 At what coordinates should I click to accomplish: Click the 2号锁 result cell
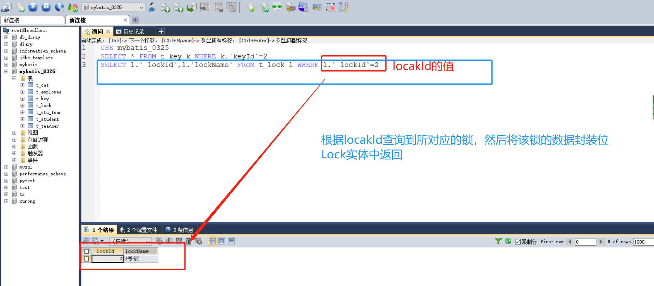click(x=141, y=259)
